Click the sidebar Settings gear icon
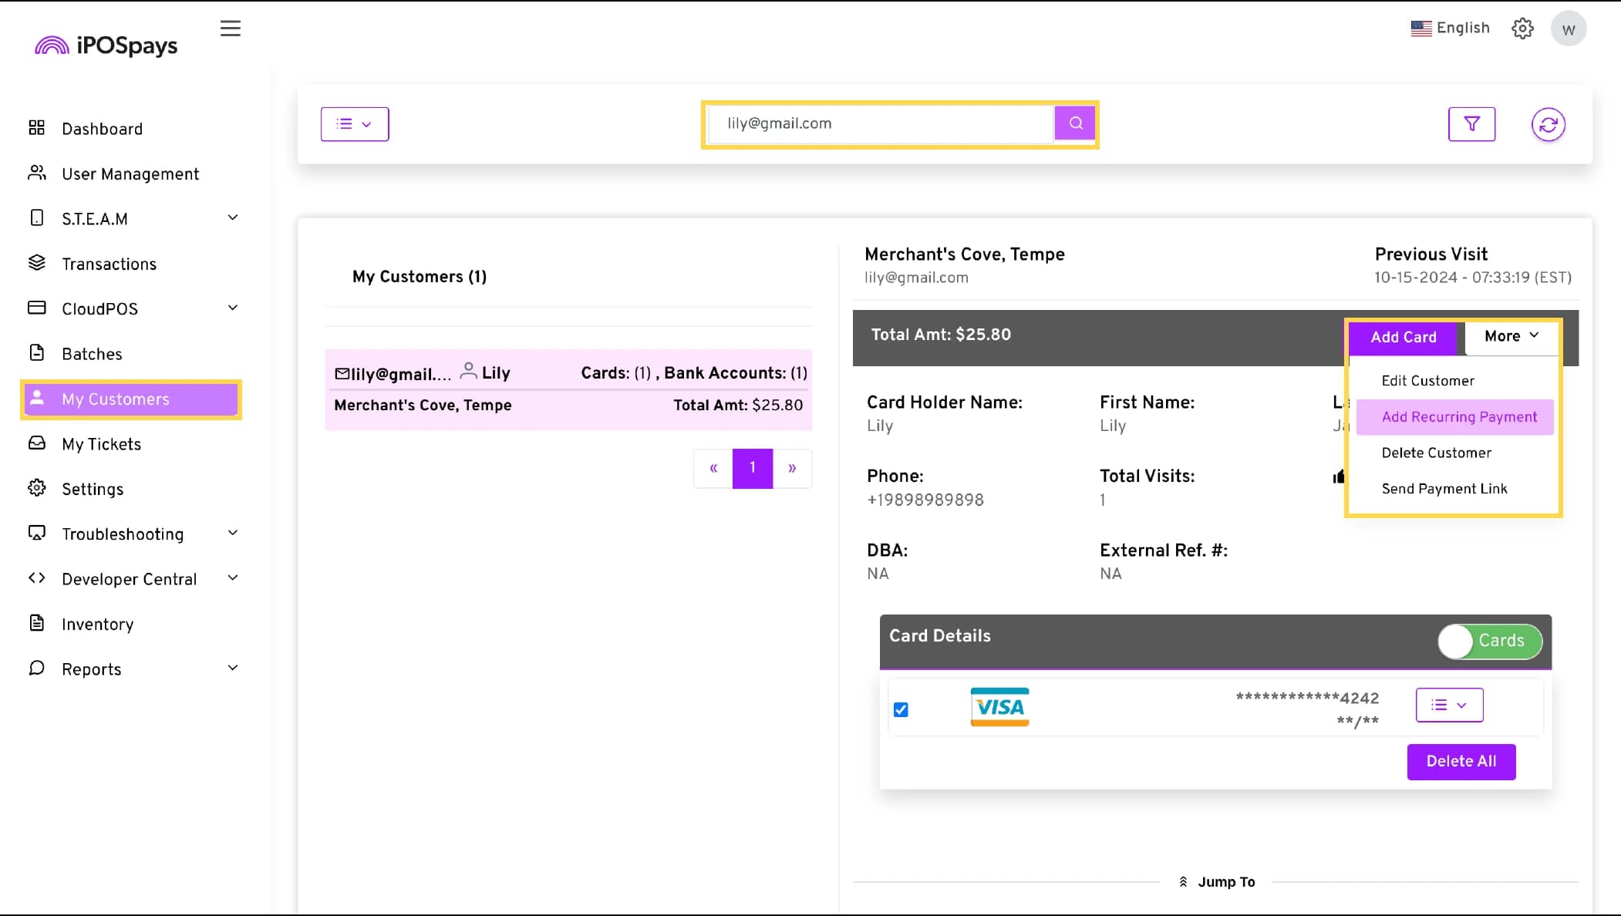This screenshot has height=916, width=1621. 36,488
